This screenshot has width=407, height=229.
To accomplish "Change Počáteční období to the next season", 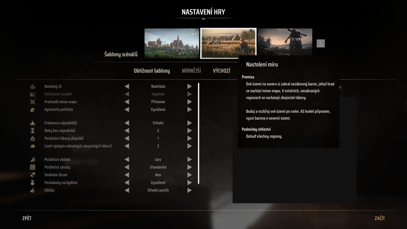I will (x=190, y=160).
